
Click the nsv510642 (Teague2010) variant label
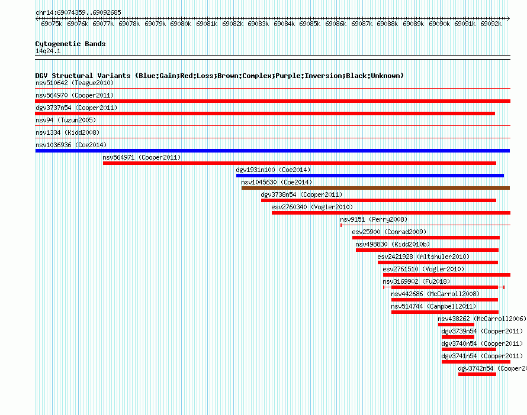75,83
